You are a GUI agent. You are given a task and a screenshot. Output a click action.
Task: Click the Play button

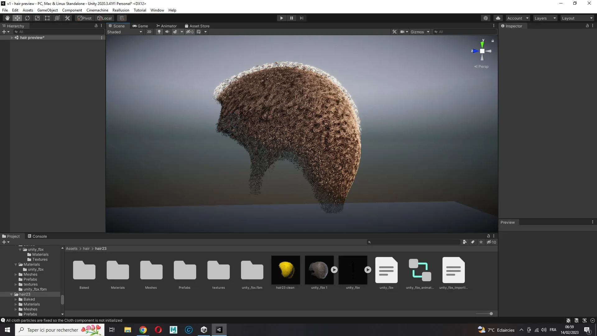point(281,18)
